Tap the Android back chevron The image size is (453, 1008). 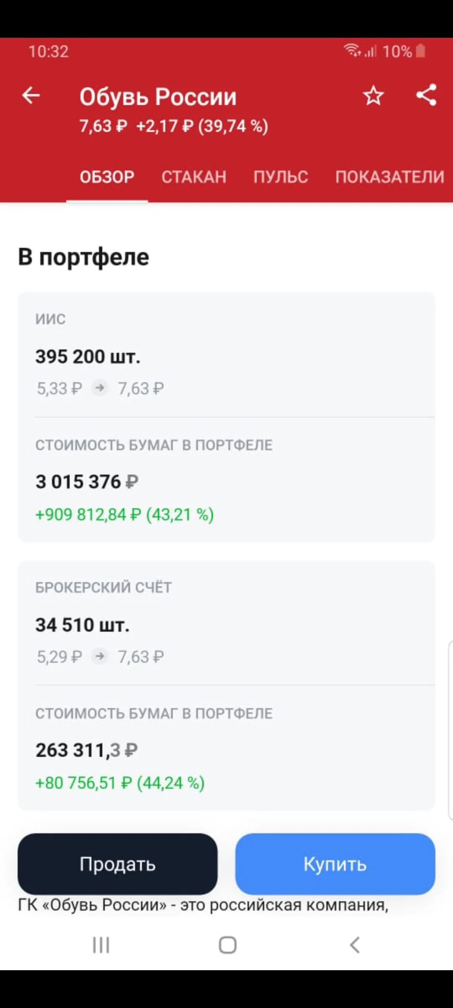355,945
